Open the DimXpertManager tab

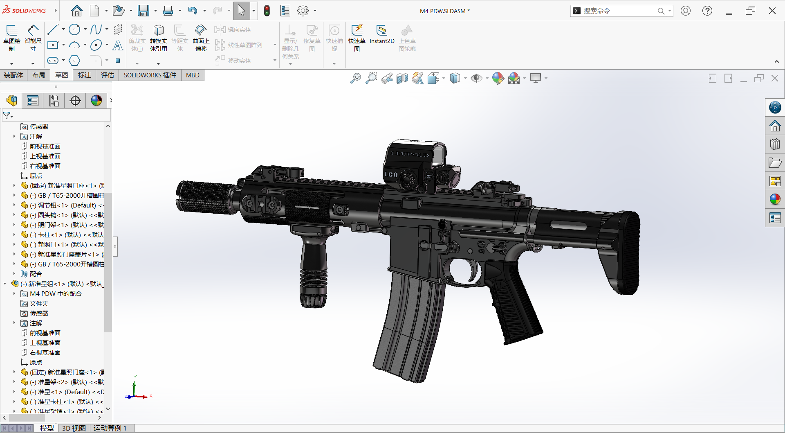tap(75, 101)
